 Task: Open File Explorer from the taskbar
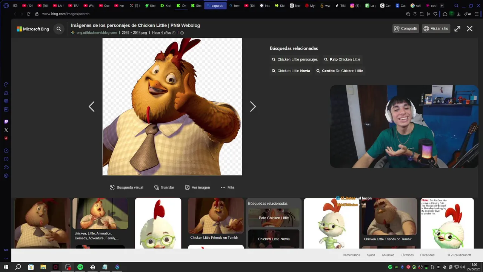[x=43, y=267]
